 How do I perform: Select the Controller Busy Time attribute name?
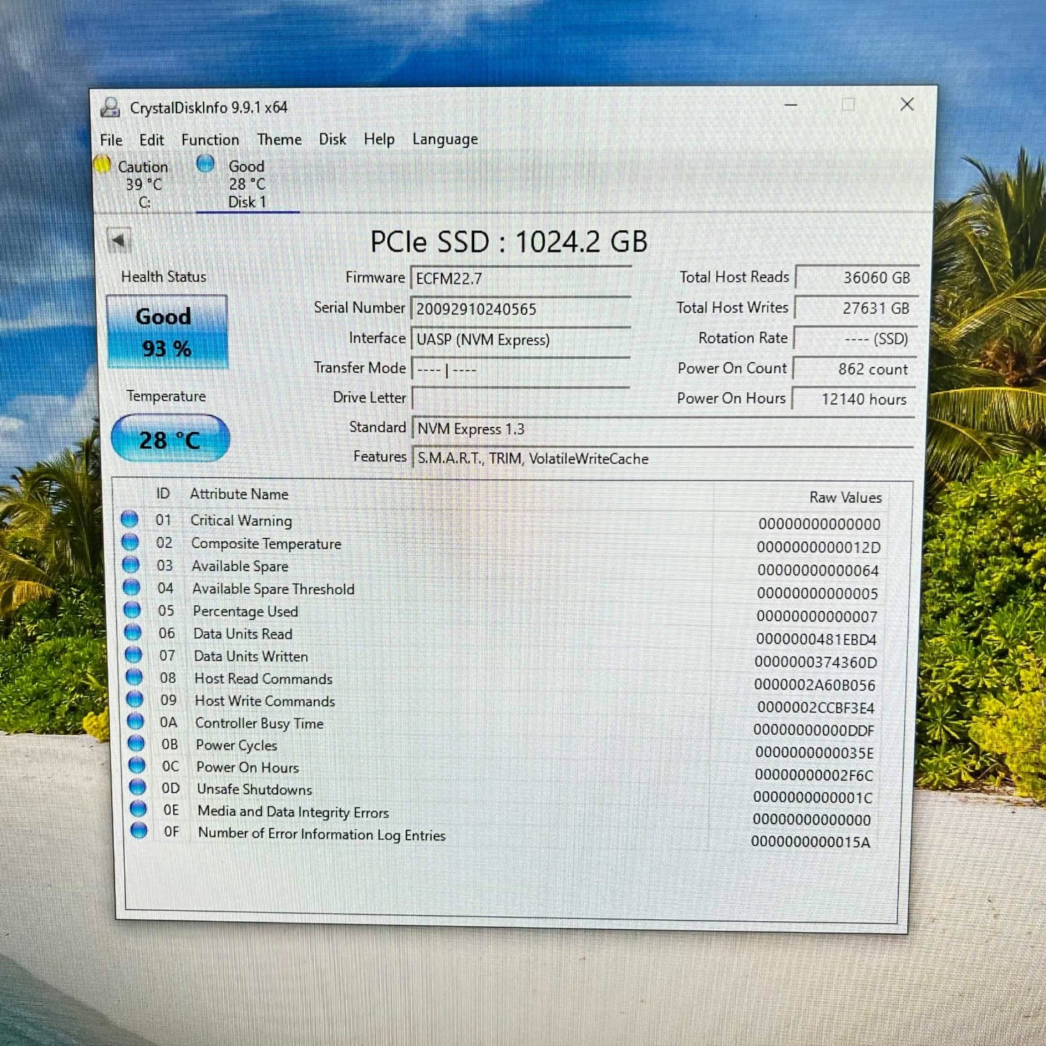point(259,723)
